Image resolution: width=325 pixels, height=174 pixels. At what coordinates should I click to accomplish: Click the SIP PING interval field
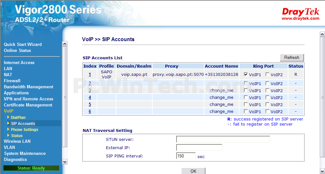click(186, 156)
